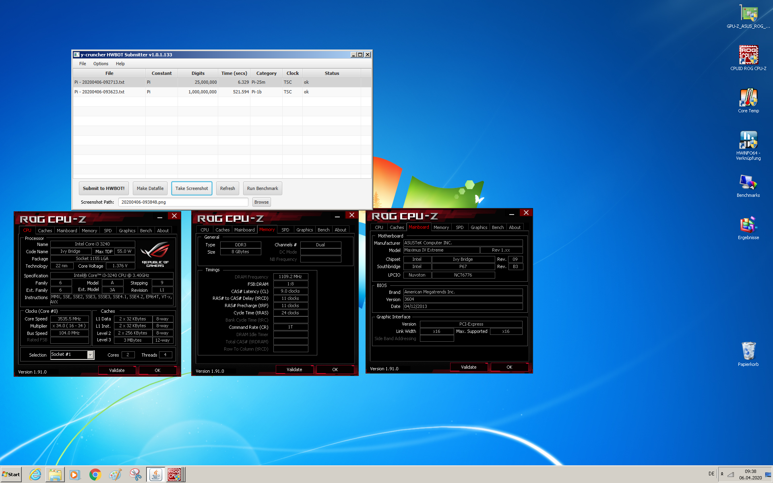The image size is (773, 483).
Task: Open Bench tab in right CPU-Z window
Action: point(498,227)
